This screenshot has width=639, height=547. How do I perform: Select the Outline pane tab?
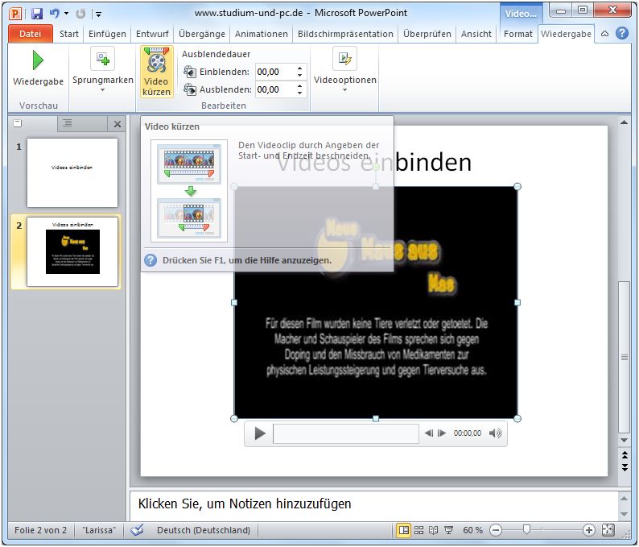click(68, 123)
